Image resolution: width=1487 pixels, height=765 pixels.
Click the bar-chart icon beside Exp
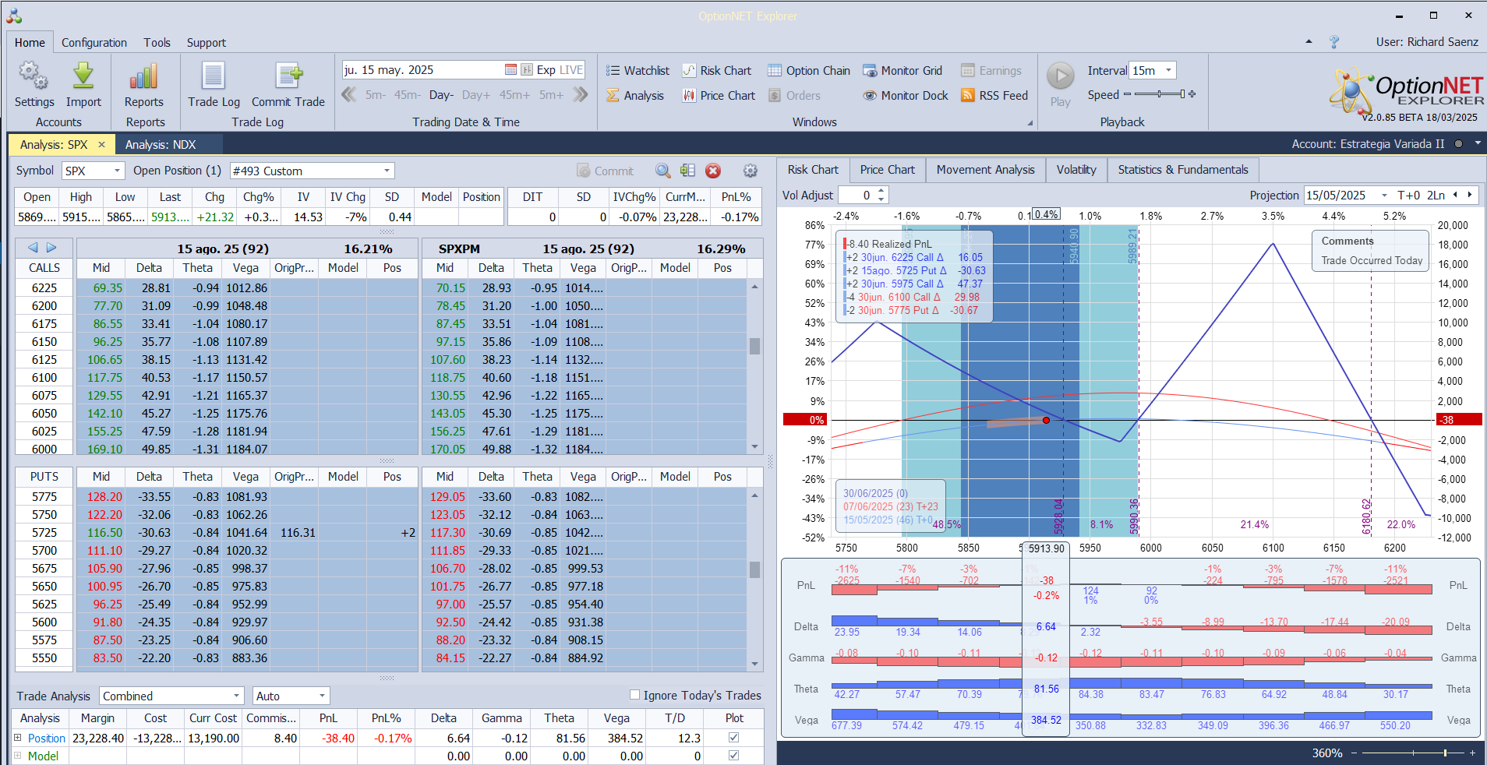click(x=527, y=69)
